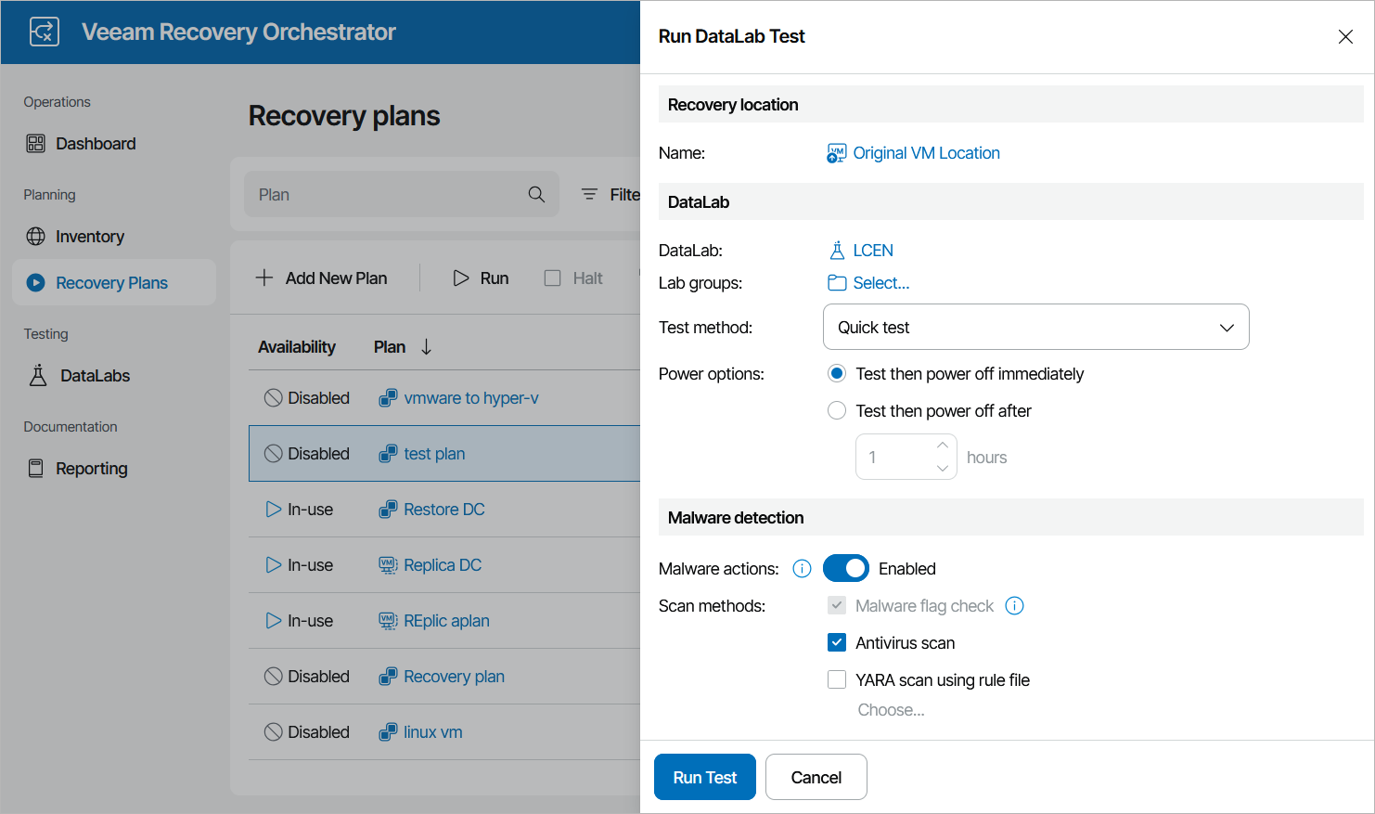Open Dashboard from the sidebar menu
The width and height of the screenshot is (1375, 814).
96,144
